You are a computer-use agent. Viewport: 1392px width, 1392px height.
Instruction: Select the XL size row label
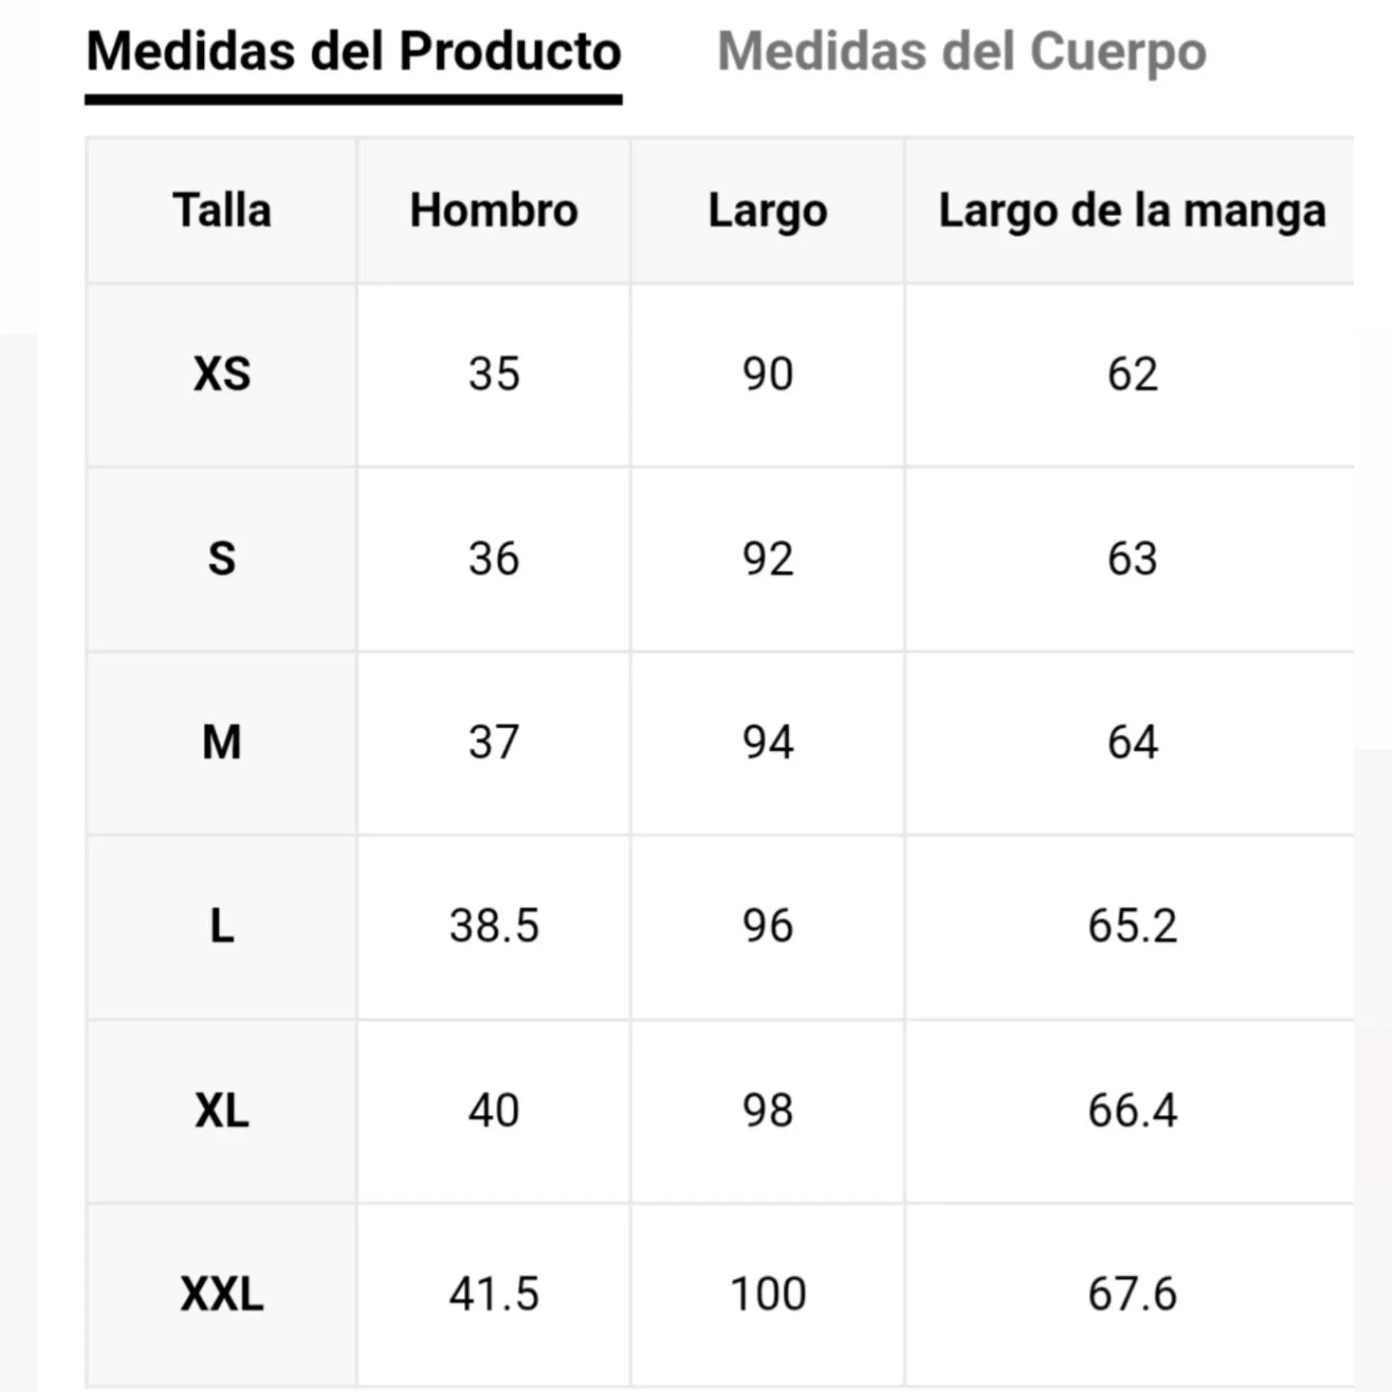tap(222, 1111)
